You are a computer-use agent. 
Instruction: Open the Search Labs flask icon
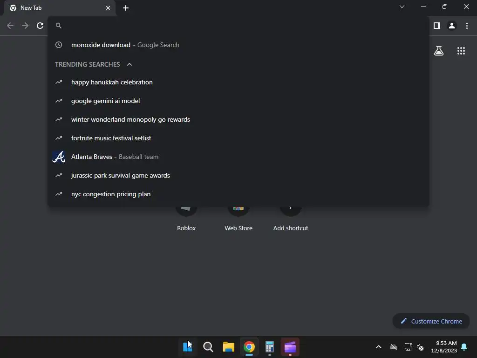coord(439,51)
